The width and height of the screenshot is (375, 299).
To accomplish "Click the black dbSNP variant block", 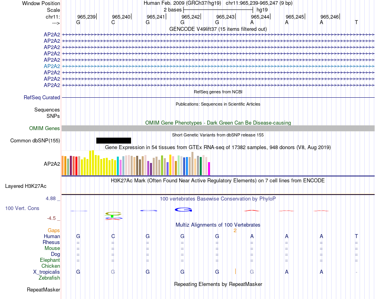I will tap(114, 141).
